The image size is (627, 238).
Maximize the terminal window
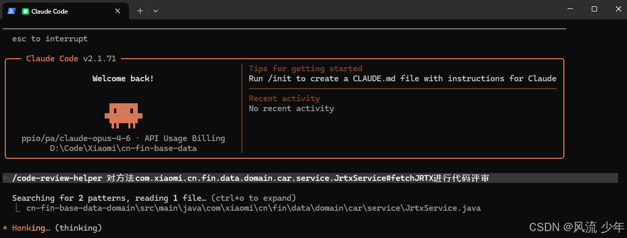594,9
